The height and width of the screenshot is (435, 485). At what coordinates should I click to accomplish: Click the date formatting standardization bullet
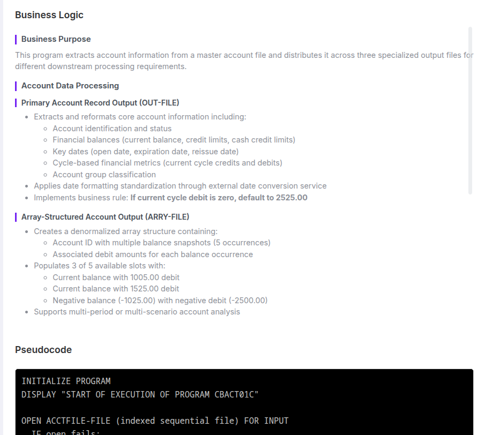point(180,186)
